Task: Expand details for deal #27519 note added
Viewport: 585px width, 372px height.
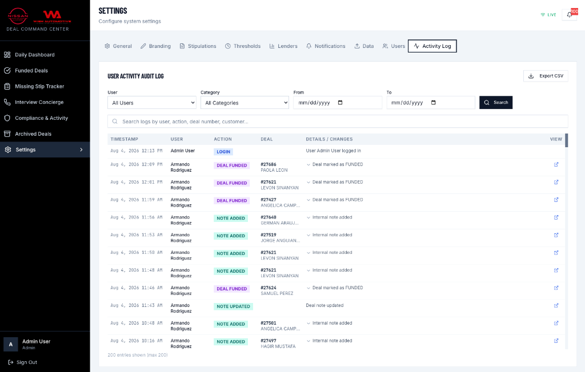Action: coord(308,235)
